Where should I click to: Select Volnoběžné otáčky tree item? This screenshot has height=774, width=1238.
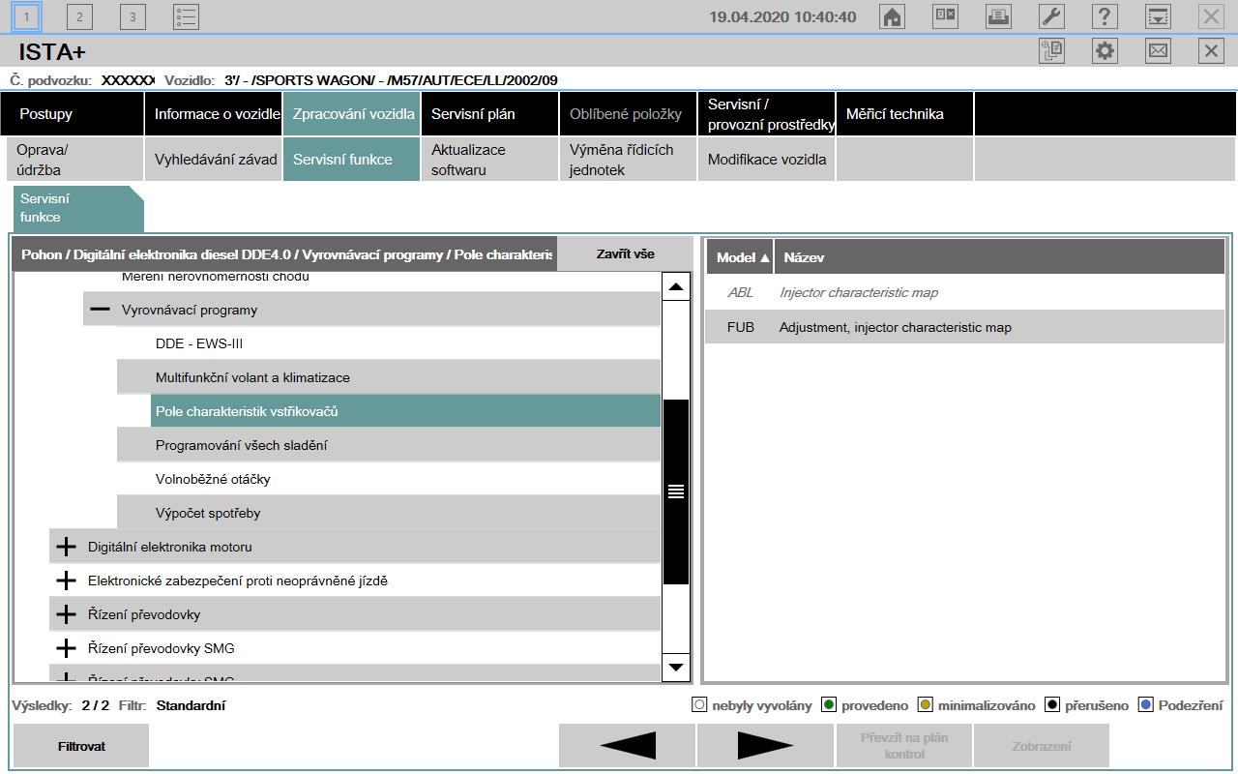(388, 479)
